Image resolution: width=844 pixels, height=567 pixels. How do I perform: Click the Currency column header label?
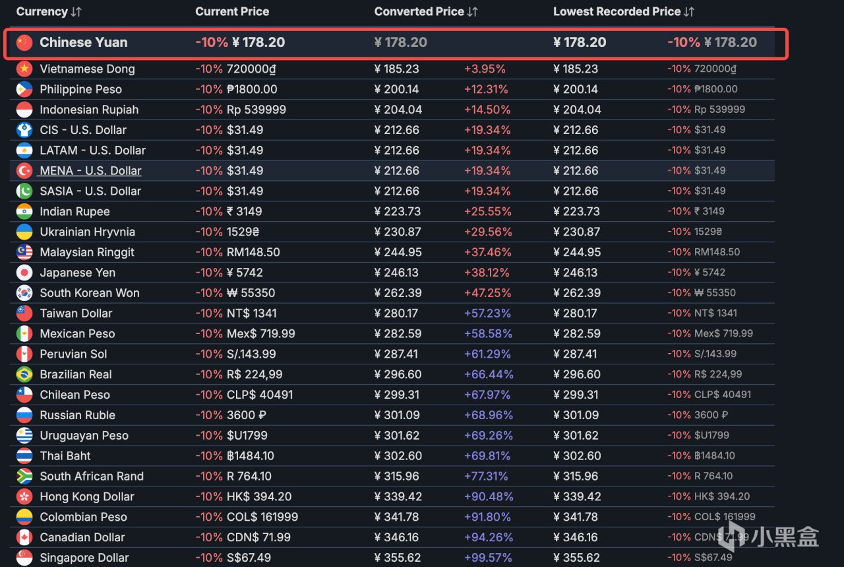42,12
